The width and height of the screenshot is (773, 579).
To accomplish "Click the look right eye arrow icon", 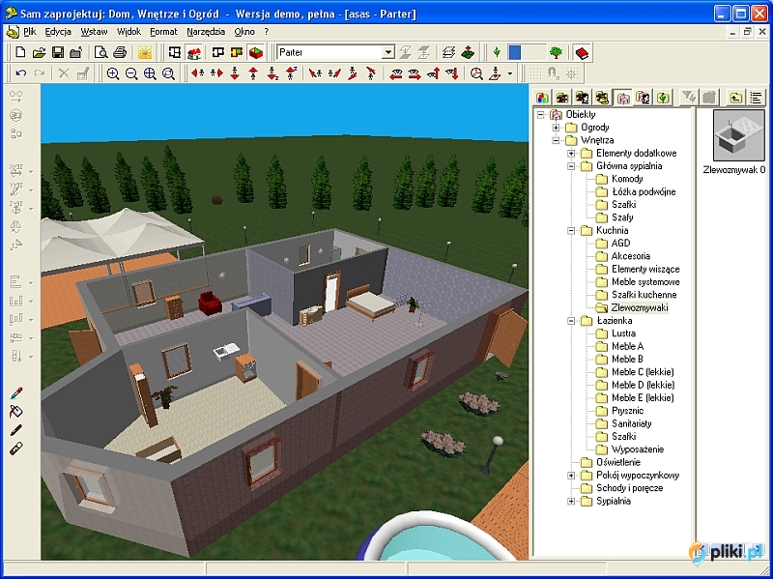I will [415, 73].
